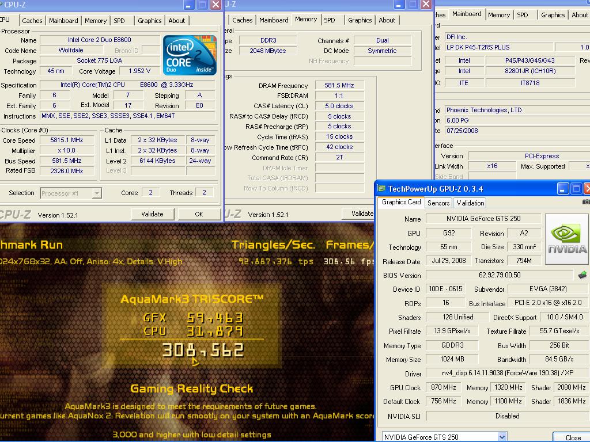
Task: Close the first CPU-Z window
Action: (x=215, y=5)
